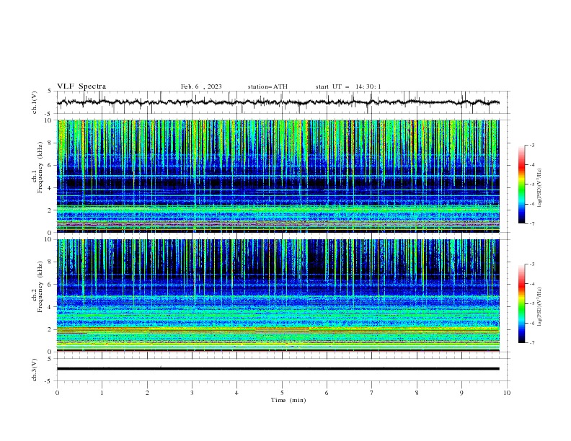Click the "-3" label on ch.1 color bar

[x=531, y=145]
